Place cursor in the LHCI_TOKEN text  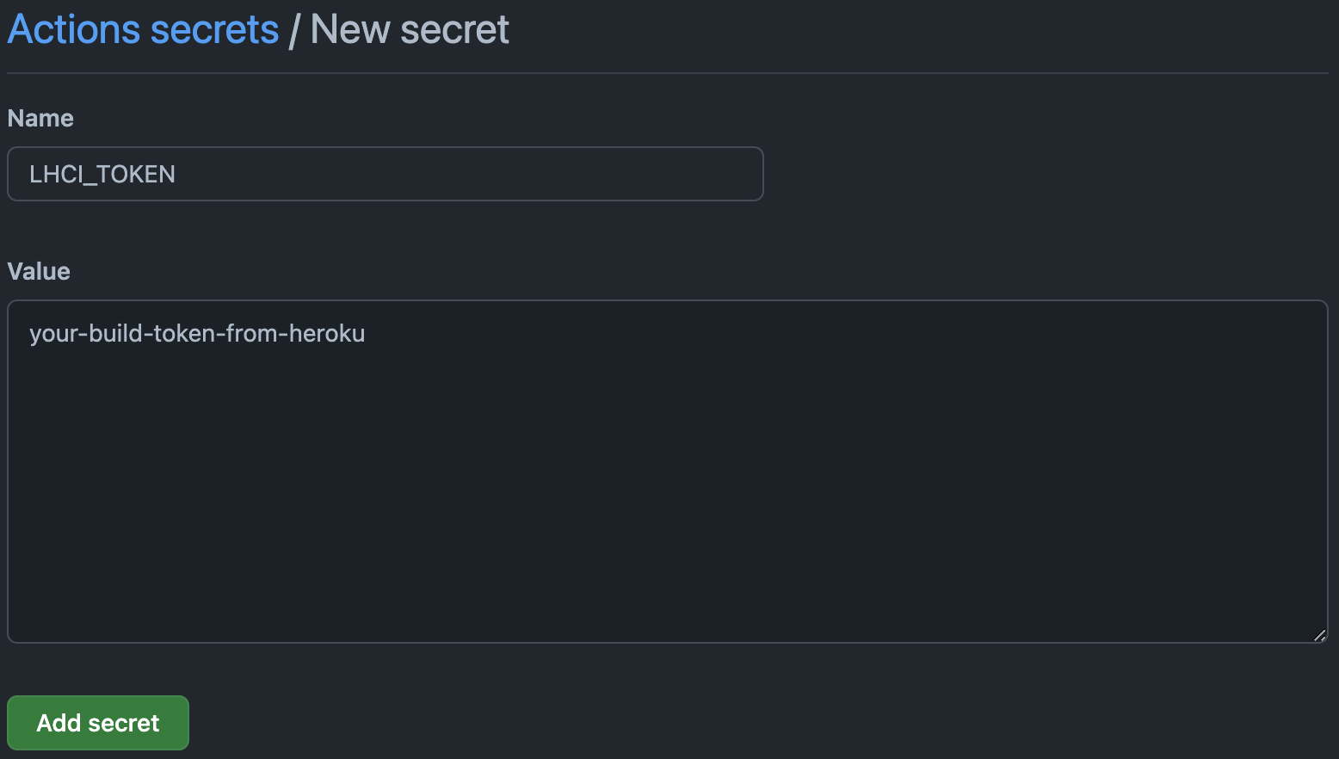click(x=102, y=174)
